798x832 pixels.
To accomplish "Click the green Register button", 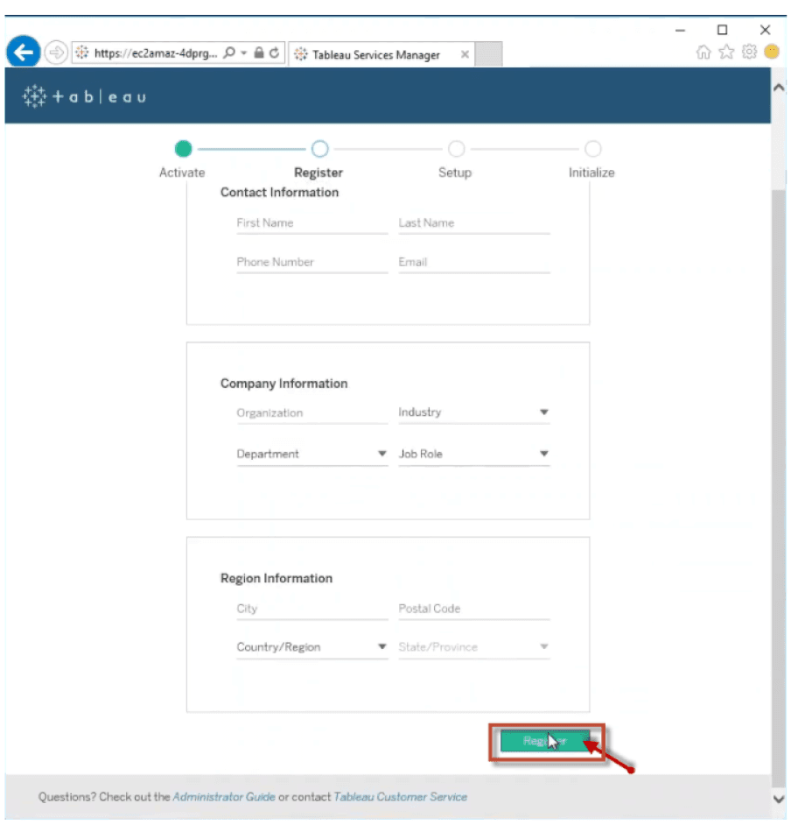I will coord(545,742).
